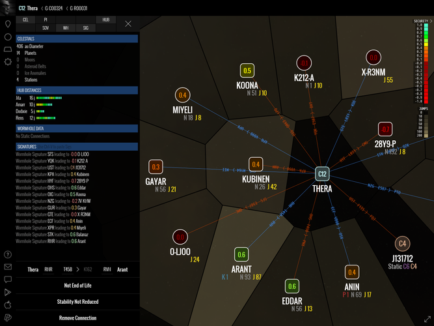This screenshot has height=326, width=434.
Task: Click the Rens 12 j hub row
Action: pyautogui.click(x=36, y=118)
